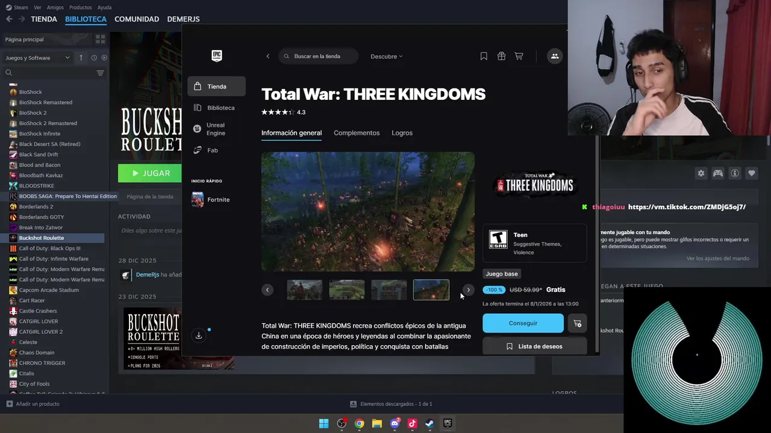Open Steam game info icon
The image size is (771, 433).
[735, 173]
